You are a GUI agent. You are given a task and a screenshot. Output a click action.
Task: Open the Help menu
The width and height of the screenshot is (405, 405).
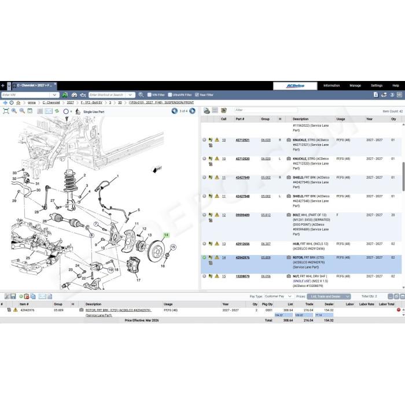(x=395, y=86)
